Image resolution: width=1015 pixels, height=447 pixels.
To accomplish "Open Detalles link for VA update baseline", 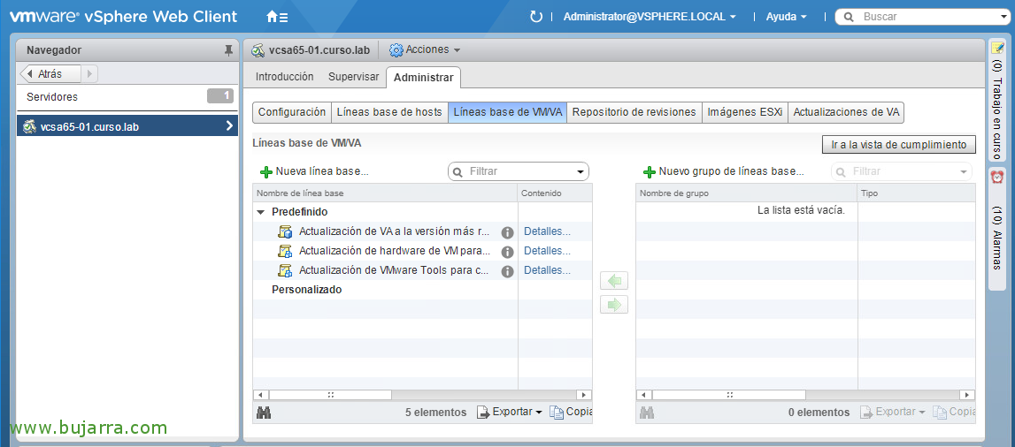I will pyautogui.click(x=547, y=232).
